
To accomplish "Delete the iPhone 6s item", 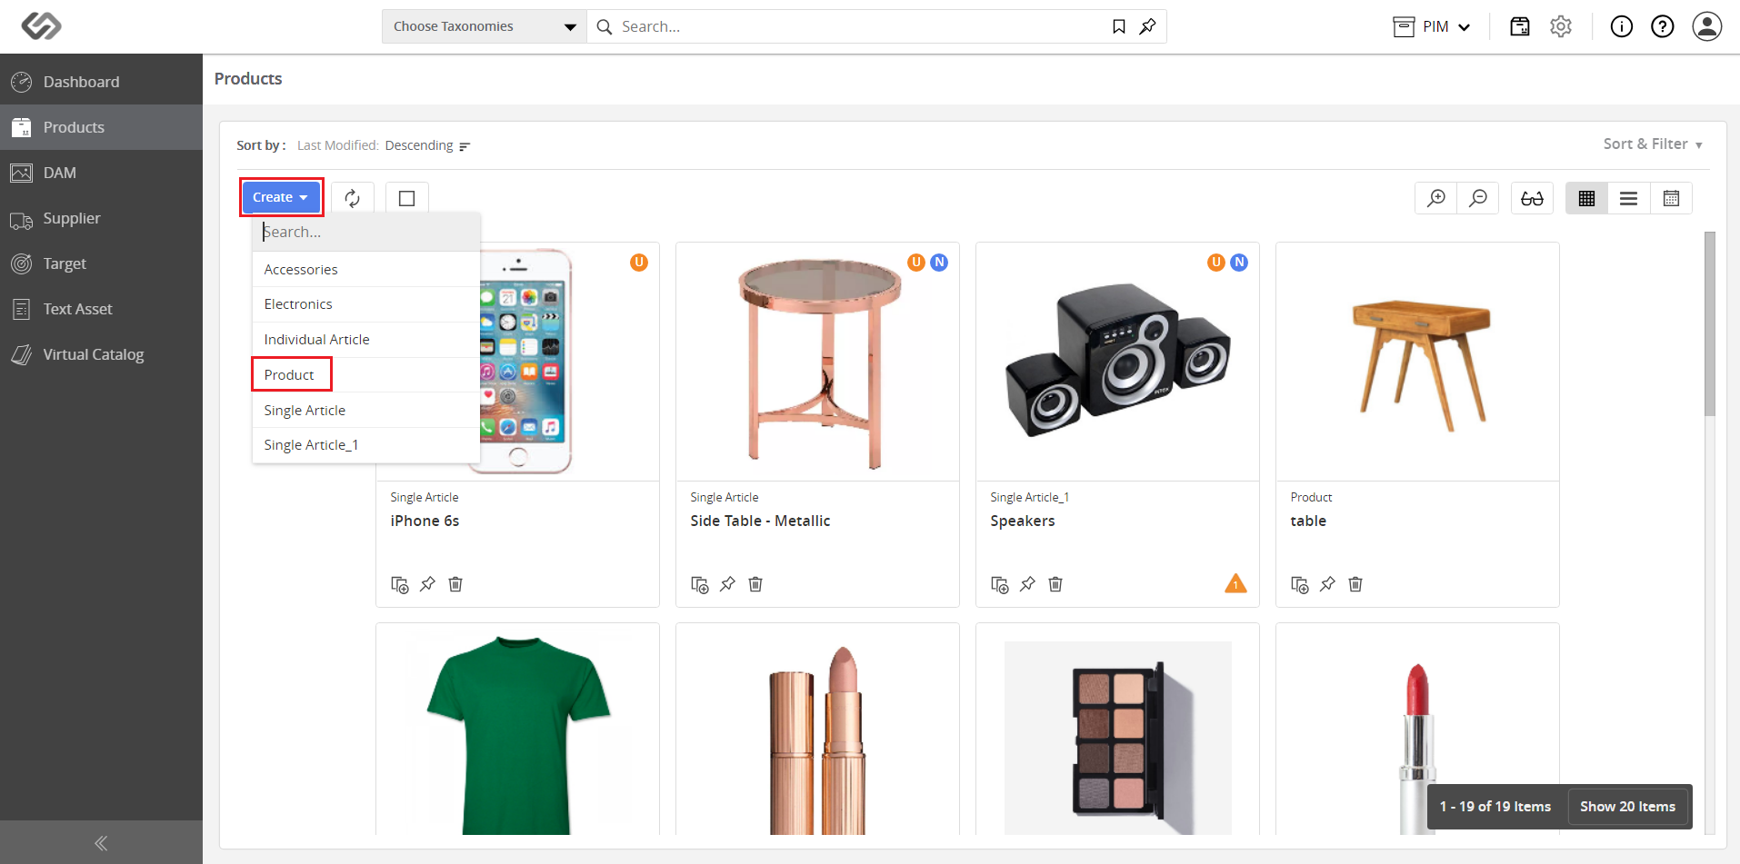I will (455, 584).
